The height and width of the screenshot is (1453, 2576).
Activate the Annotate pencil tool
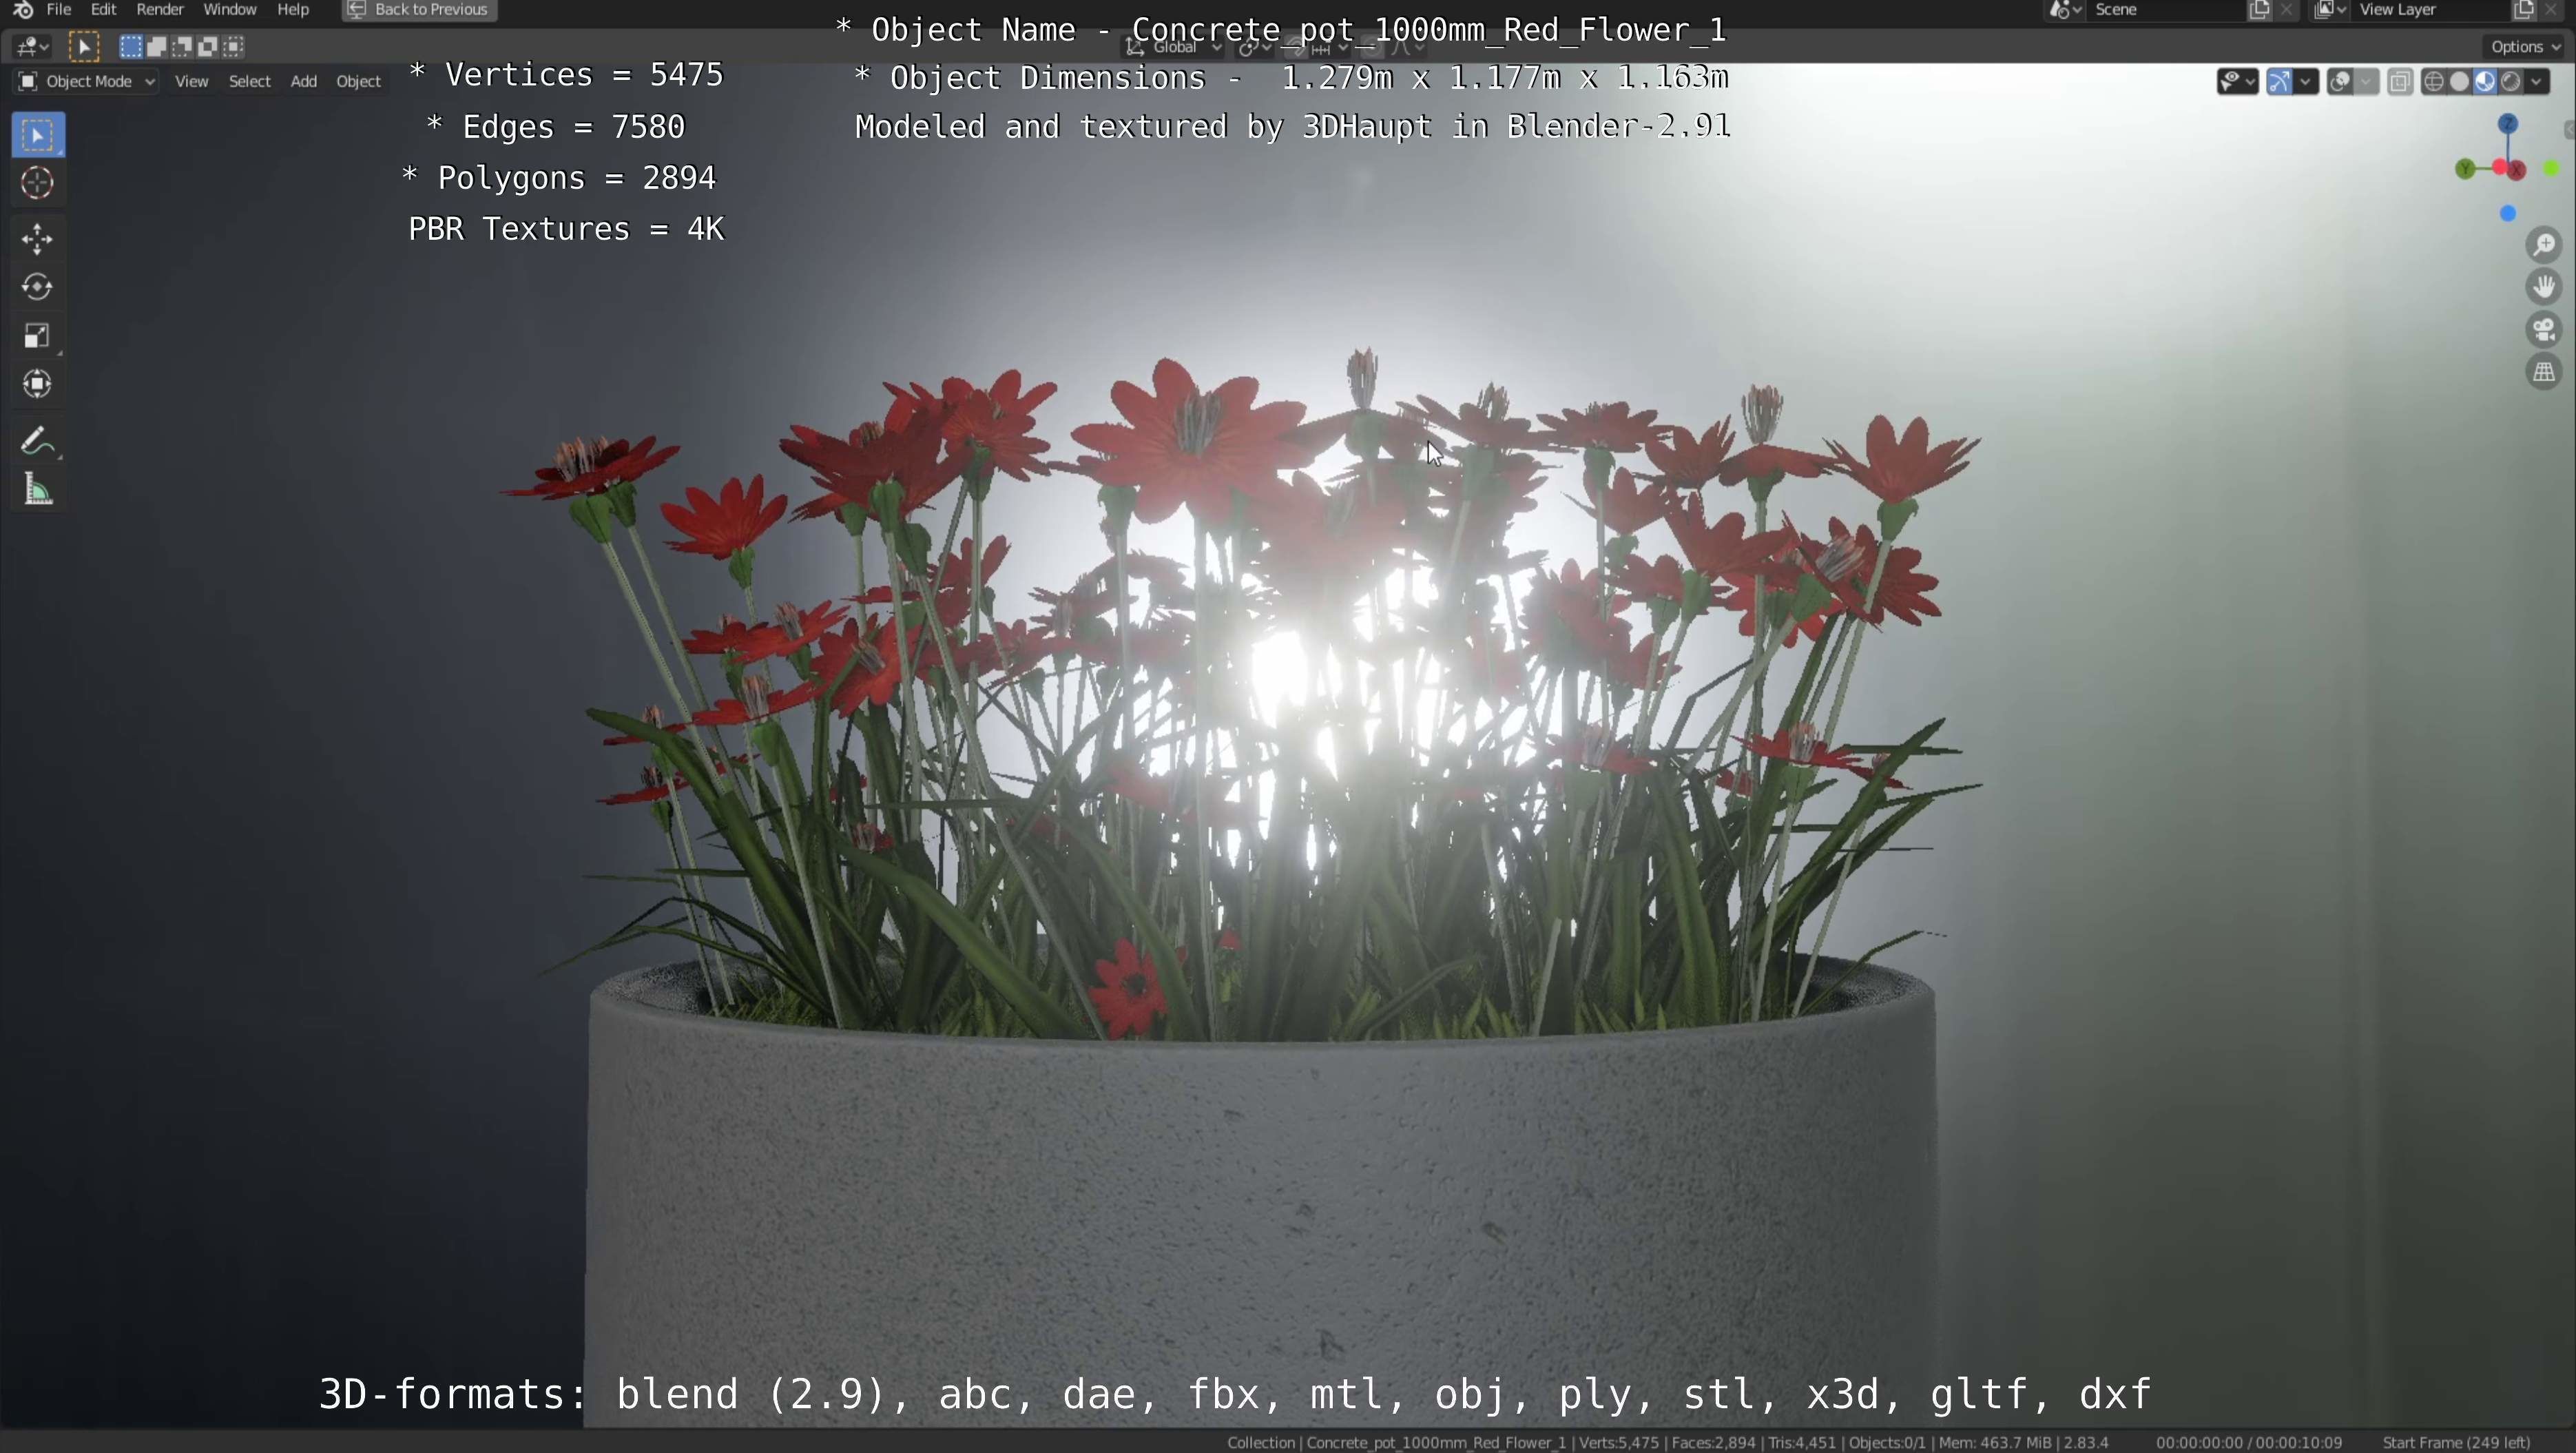coord(38,441)
